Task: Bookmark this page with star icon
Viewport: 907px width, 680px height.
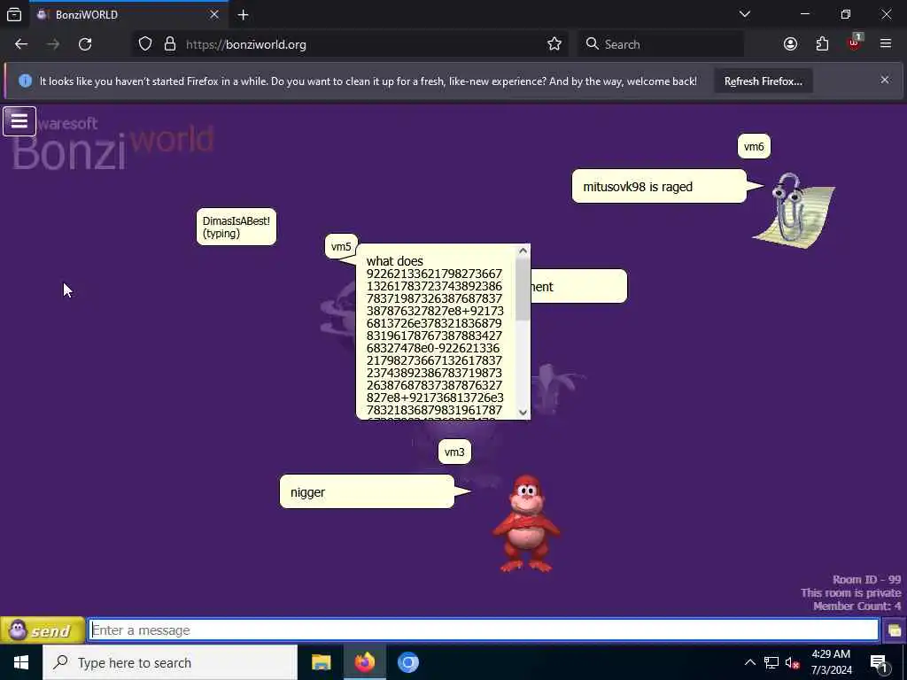Action: tap(554, 44)
